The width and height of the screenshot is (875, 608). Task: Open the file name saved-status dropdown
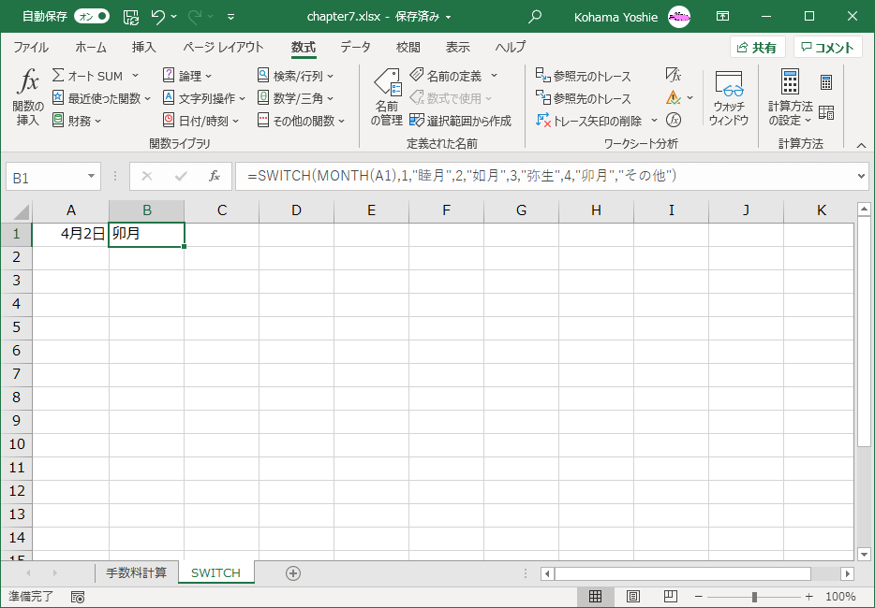(x=448, y=17)
